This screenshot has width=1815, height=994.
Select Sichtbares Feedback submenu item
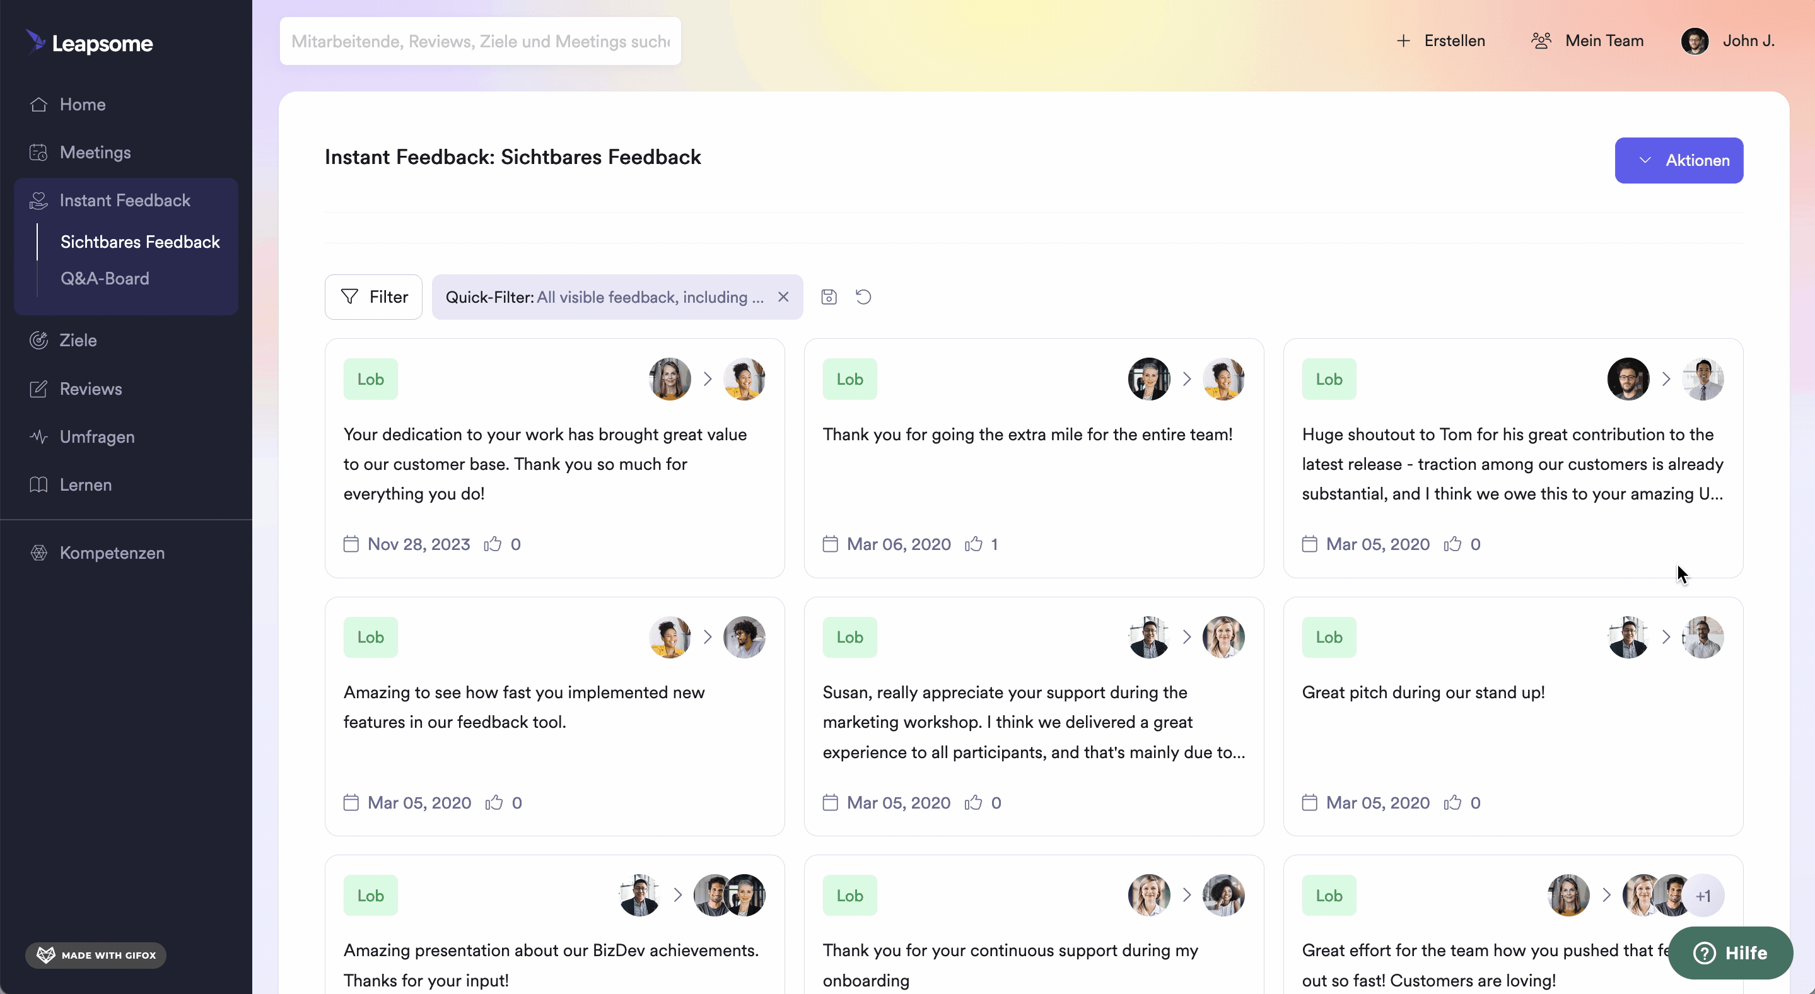140,242
